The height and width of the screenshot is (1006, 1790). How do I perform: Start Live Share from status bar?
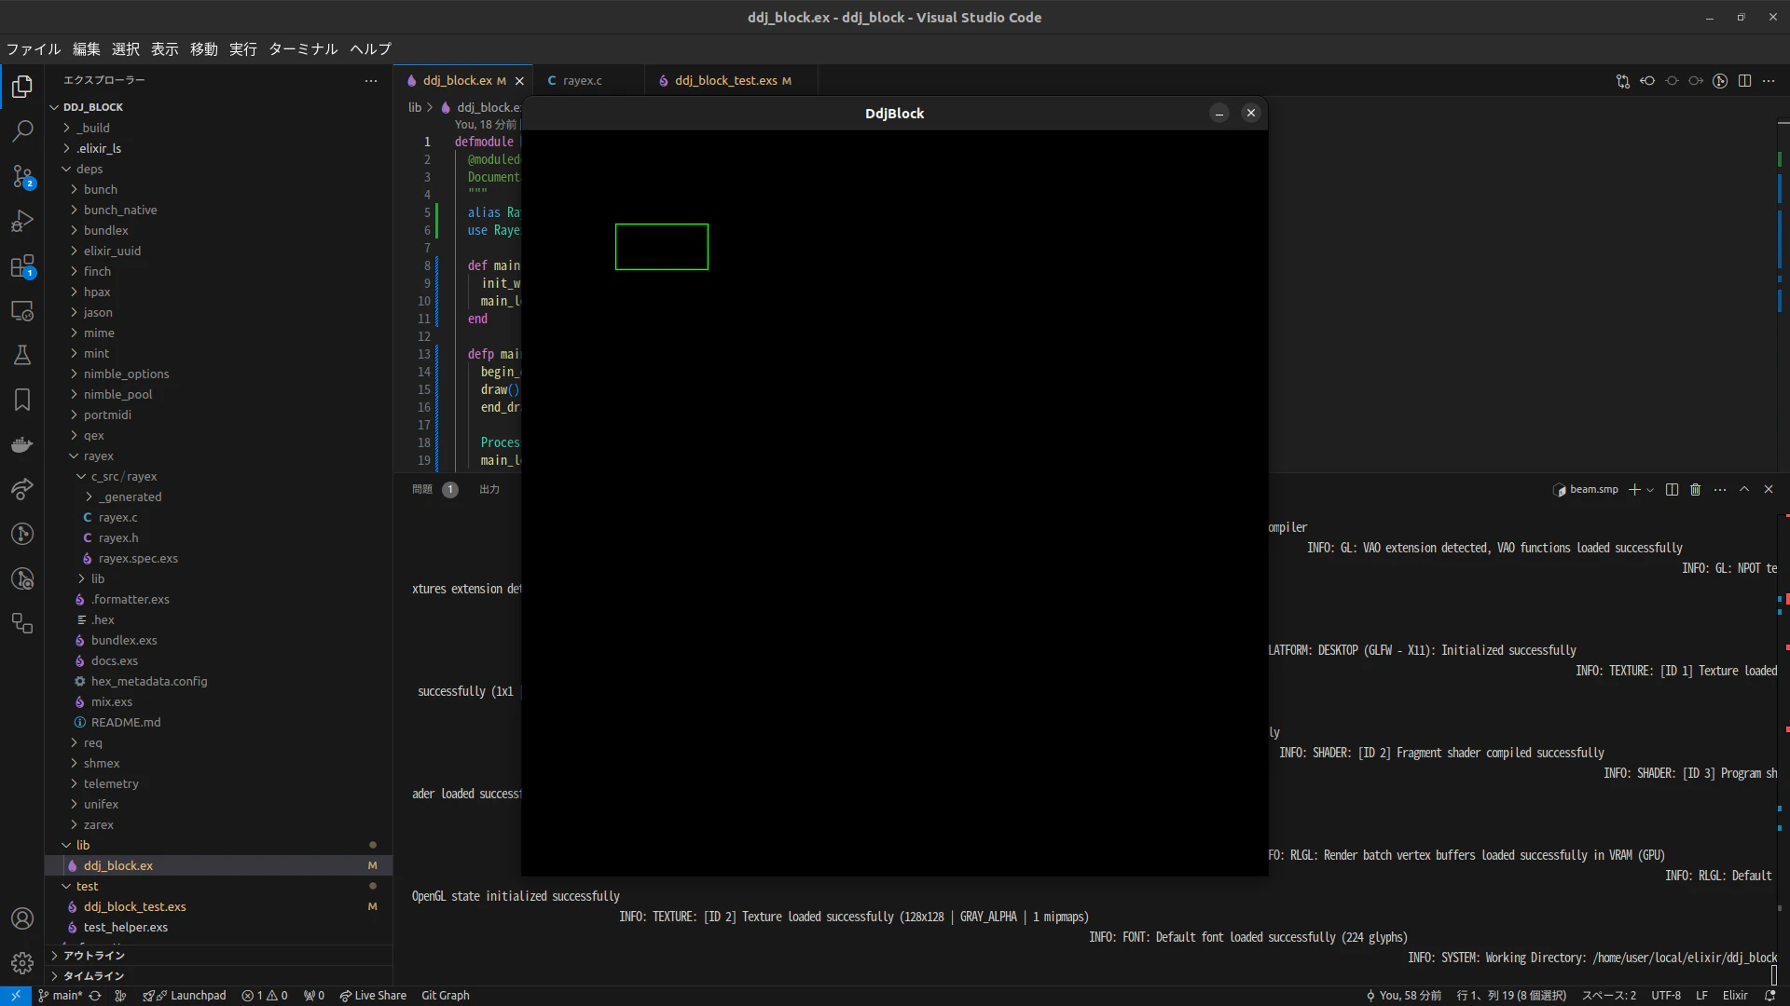[x=373, y=996]
